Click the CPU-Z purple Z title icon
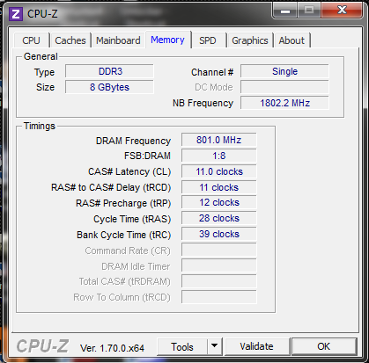 point(16,14)
